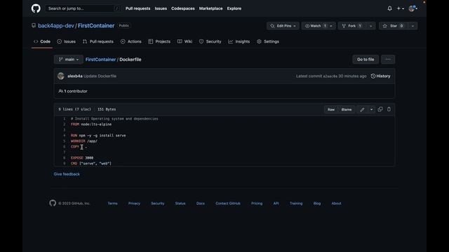This screenshot has height=252, width=449.
Task: Switch to the Actions tab
Action: 131,41
